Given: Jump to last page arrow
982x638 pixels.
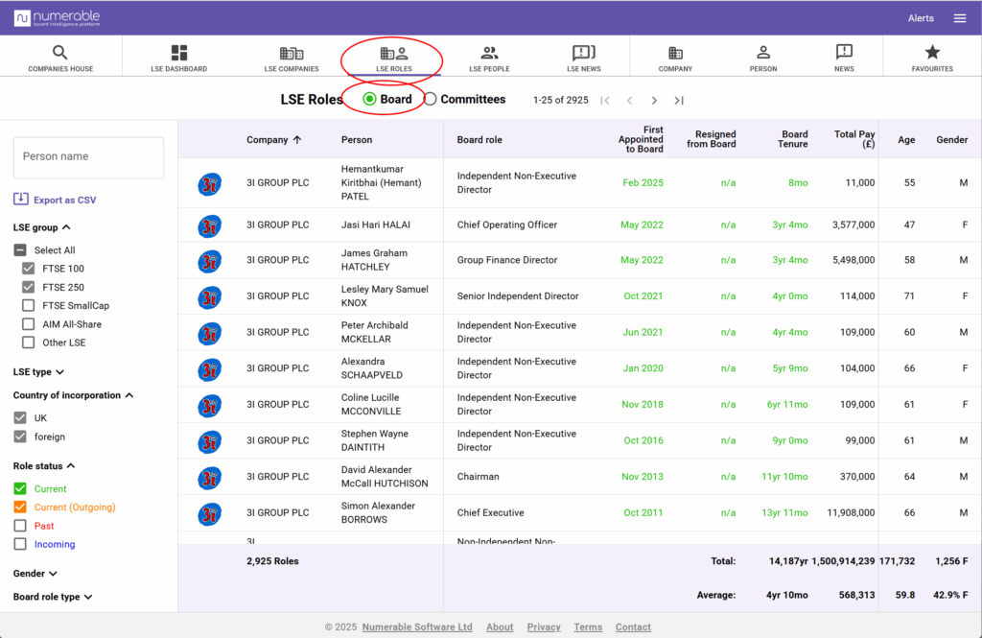Looking at the screenshot, I should [x=679, y=100].
